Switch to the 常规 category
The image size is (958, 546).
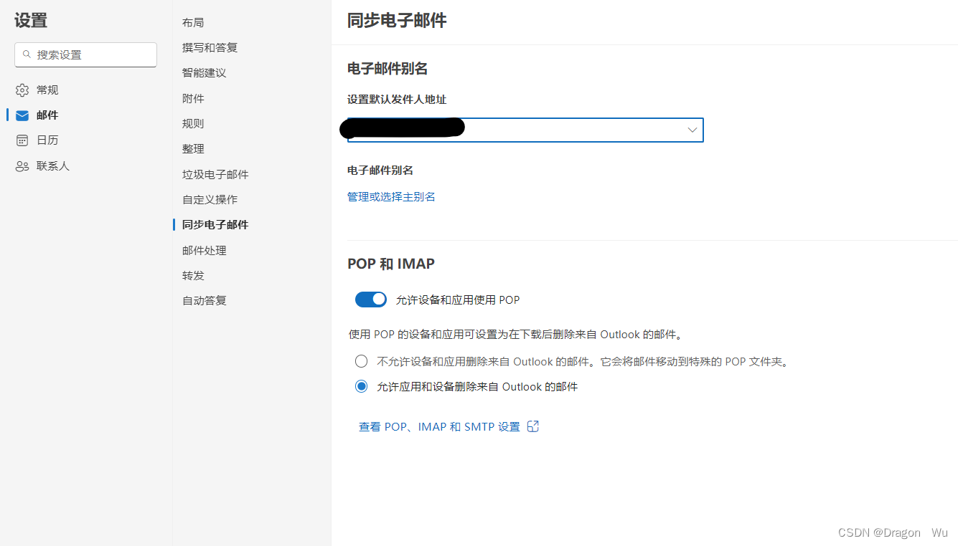[x=47, y=90]
